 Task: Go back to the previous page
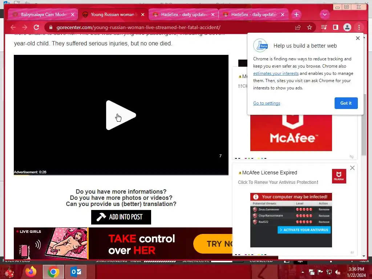(13, 27)
